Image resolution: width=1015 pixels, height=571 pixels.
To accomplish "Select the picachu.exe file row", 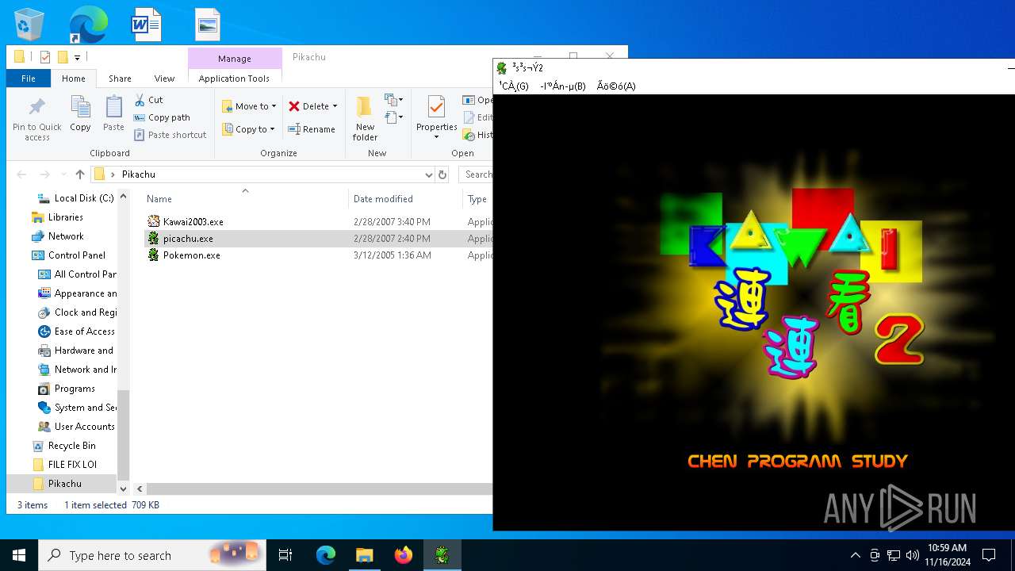I will [x=317, y=239].
